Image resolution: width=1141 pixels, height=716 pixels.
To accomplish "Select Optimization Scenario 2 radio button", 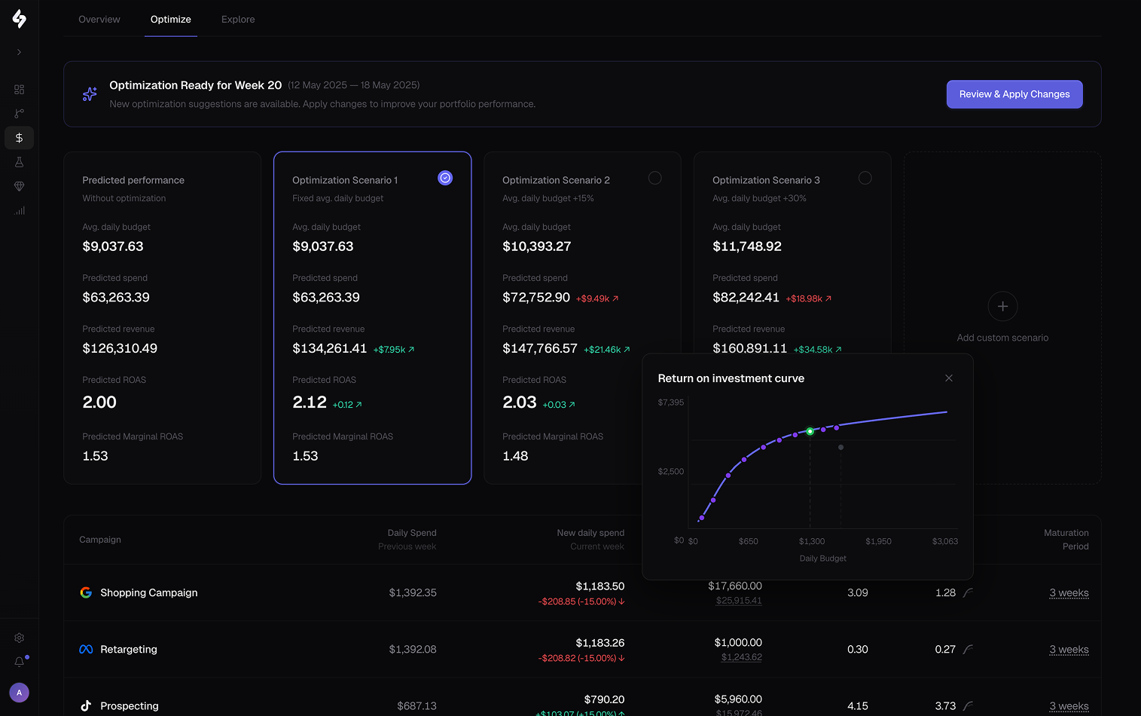I will [x=655, y=178].
